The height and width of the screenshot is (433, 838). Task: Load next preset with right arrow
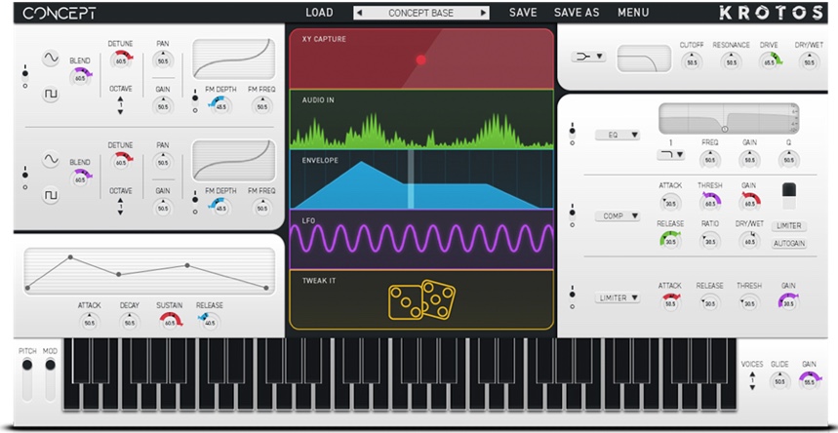tap(483, 13)
